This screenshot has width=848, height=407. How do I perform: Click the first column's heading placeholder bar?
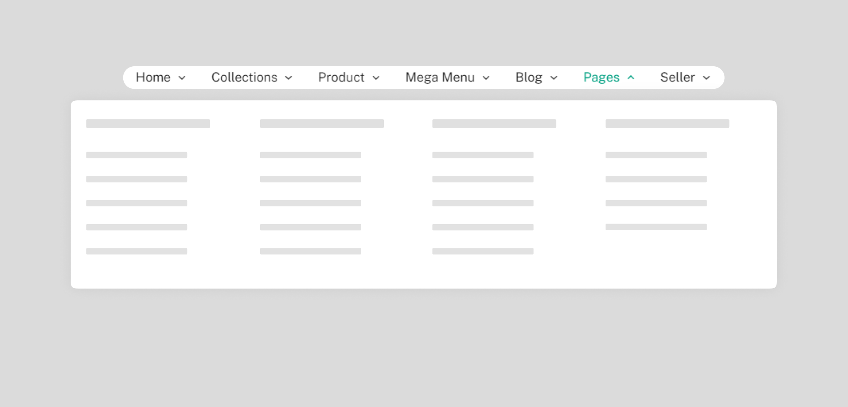click(148, 124)
